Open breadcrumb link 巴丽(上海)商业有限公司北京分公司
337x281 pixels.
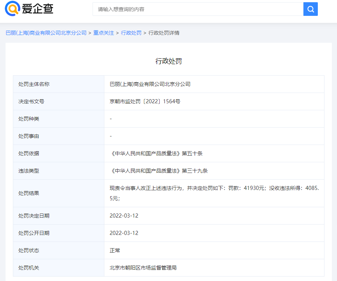coord(45,32)
